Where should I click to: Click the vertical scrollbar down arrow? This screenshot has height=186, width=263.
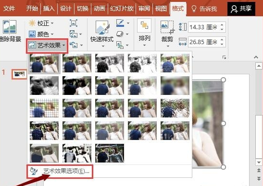coord(259,162)
